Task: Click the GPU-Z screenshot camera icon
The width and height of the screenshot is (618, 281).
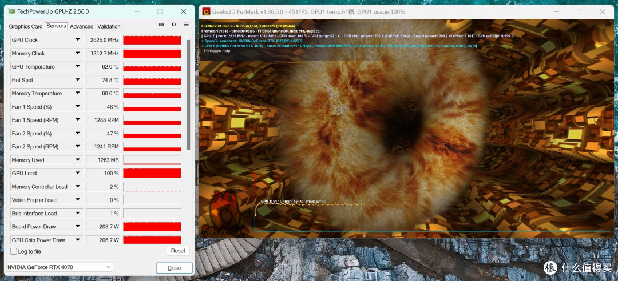Action: click(x=161, y=25)
